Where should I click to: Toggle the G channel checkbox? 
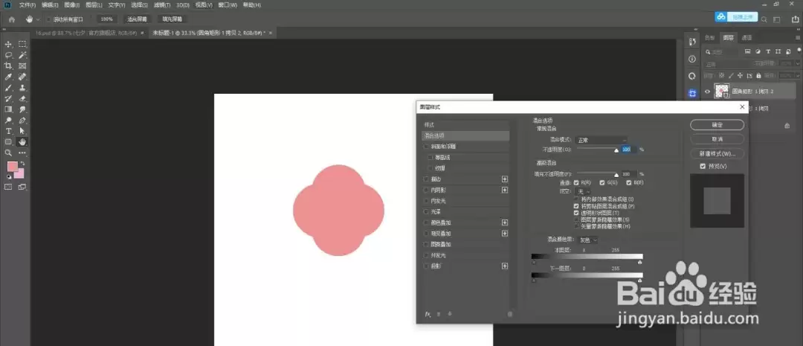coord(602,182)
